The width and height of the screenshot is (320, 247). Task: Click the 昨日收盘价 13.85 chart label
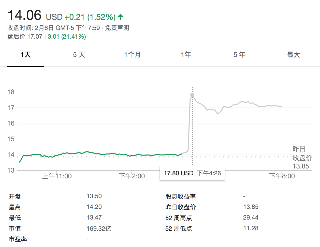click(x=302, y=158)
